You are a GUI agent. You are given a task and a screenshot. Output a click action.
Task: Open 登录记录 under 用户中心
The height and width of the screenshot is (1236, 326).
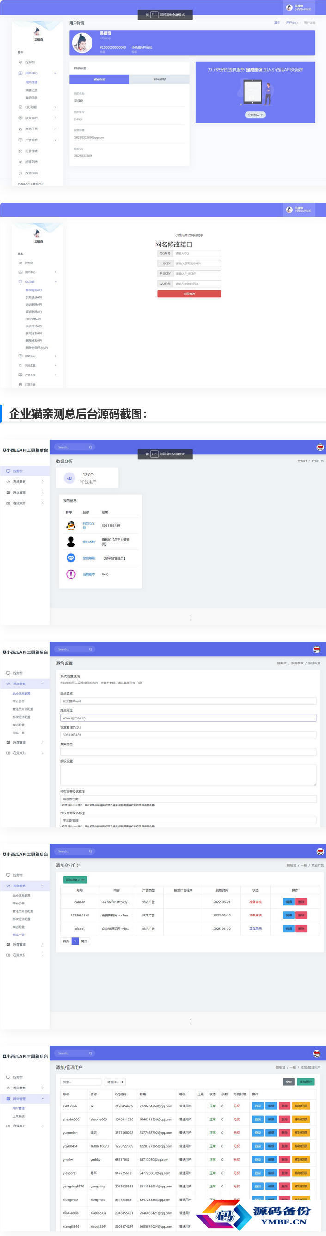31,98
